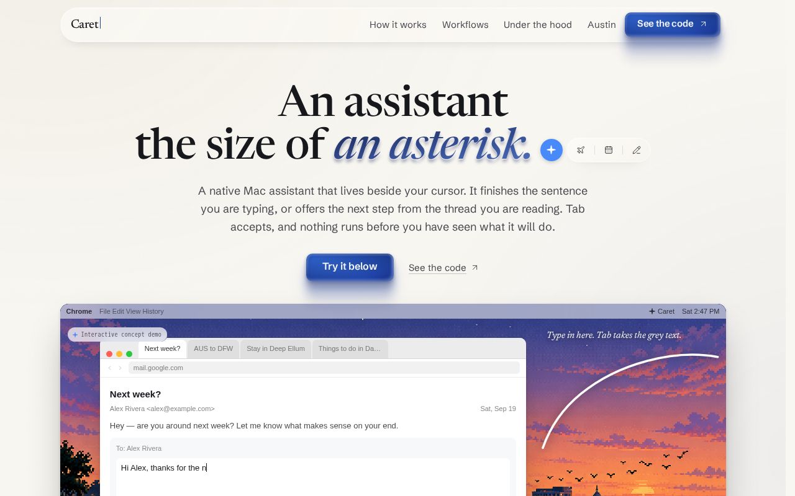The height and width of the screenshot is (496, 795).
Task: Click the browser back arrow in demo
Action: point(110,368)
